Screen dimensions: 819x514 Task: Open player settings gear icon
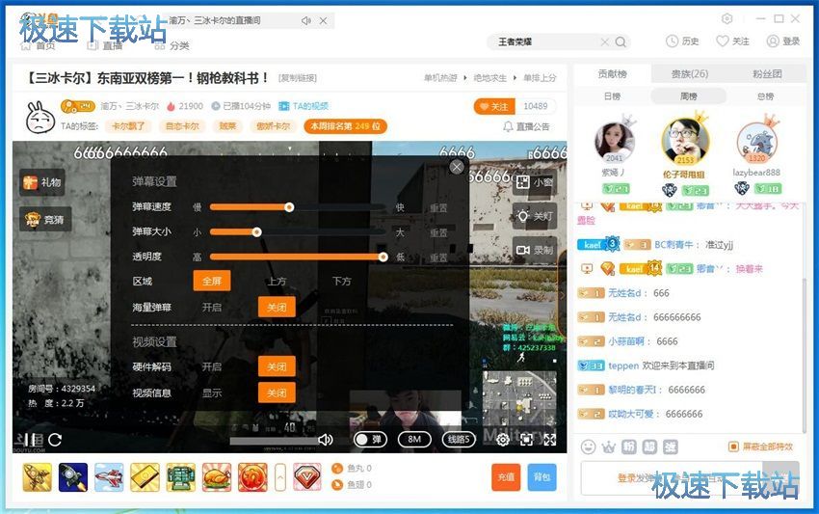[x=502, y=440]
